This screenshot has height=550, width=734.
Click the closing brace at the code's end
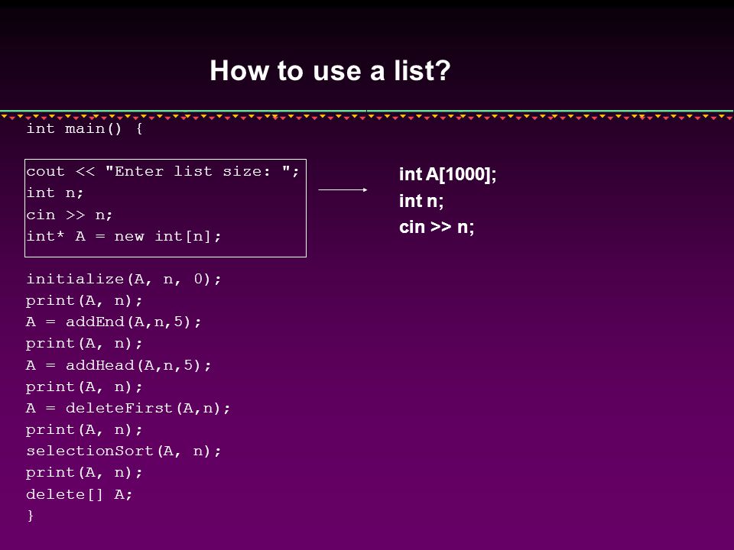31,516
